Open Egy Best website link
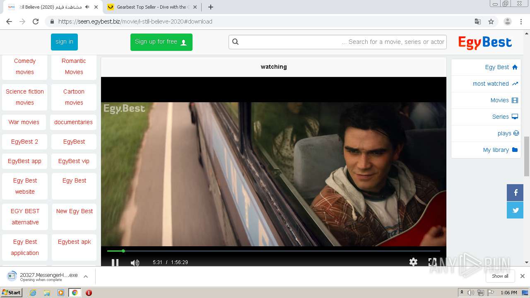This screenshot has height=298, width=530. 25,186
